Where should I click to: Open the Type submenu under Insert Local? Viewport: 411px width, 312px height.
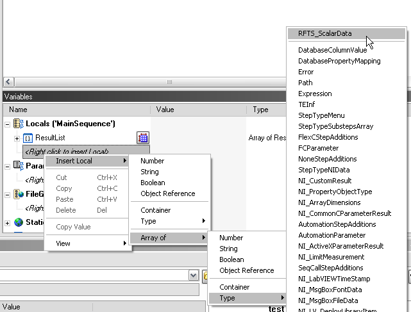click(169, 221)
